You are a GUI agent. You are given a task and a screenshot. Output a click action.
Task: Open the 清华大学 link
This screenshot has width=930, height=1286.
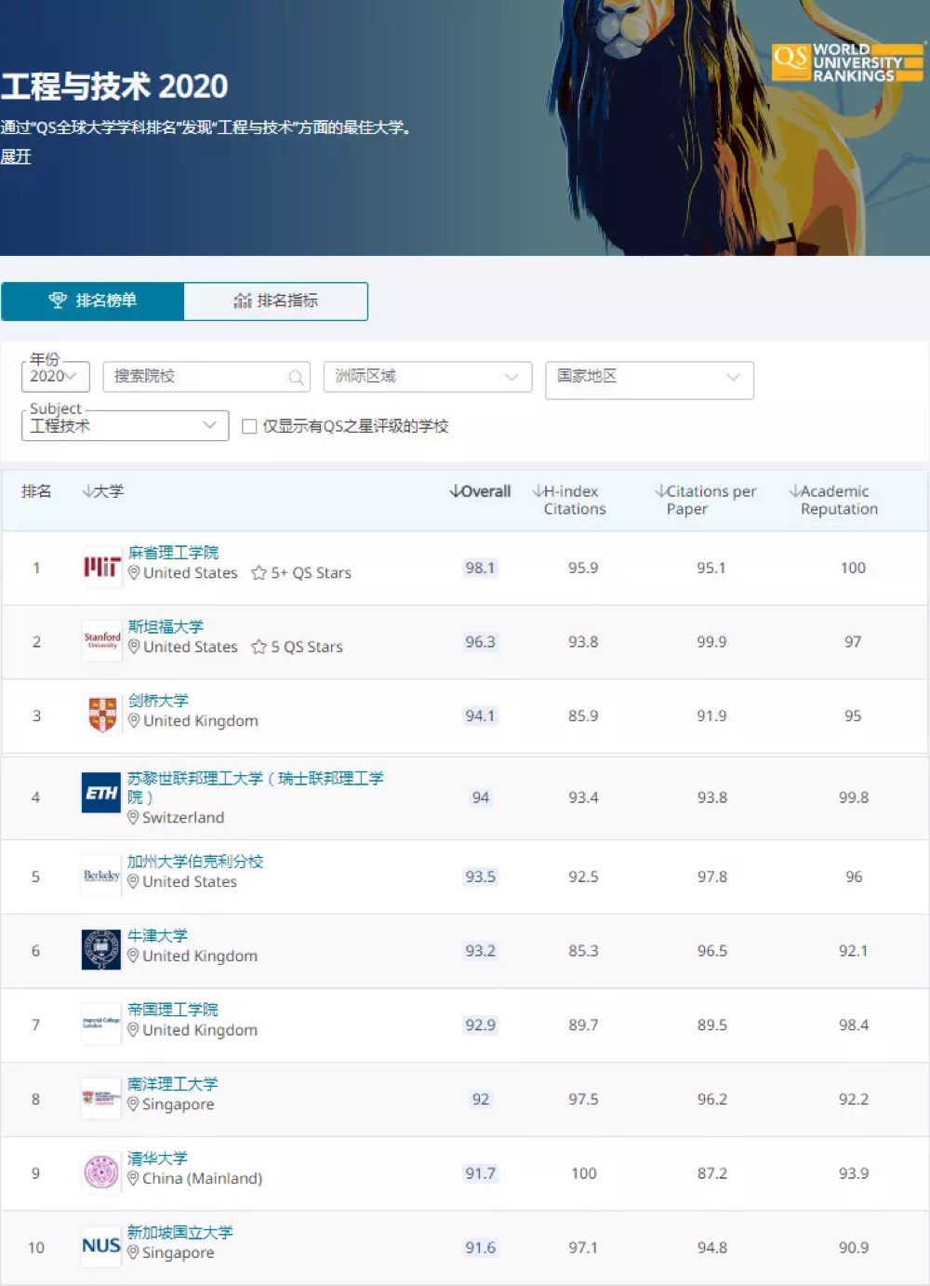coord(157,1159)
